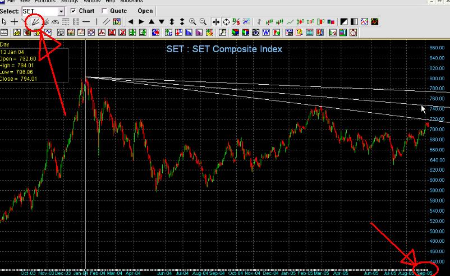Image resolution: width=450 pixels, height=276 pixels.
Task: Shift chart left with left-arrow icon
Action: (x=131, y=22)
